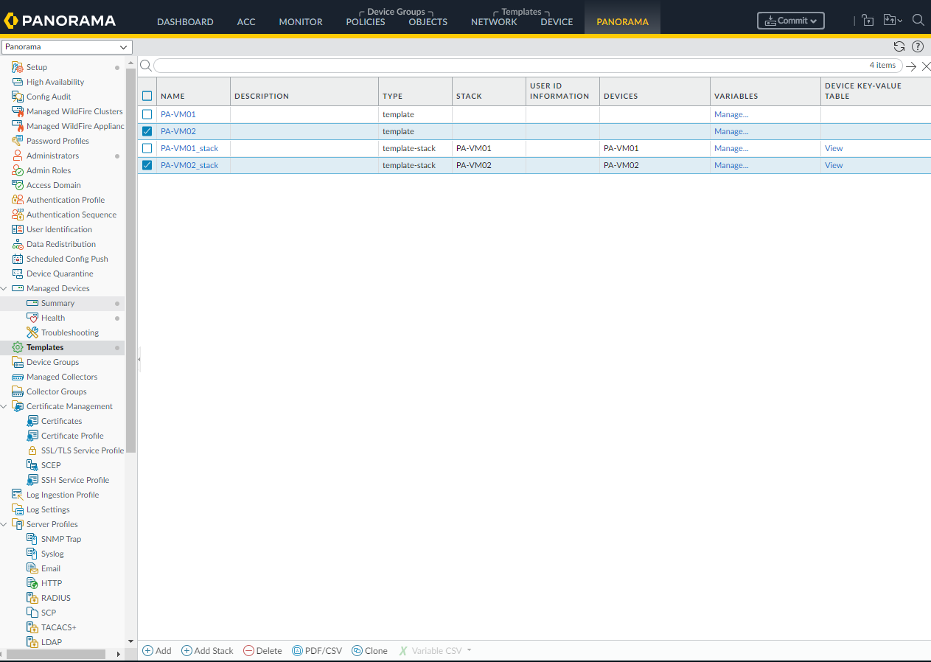Go to the MONITOR tab

(301, 22)
